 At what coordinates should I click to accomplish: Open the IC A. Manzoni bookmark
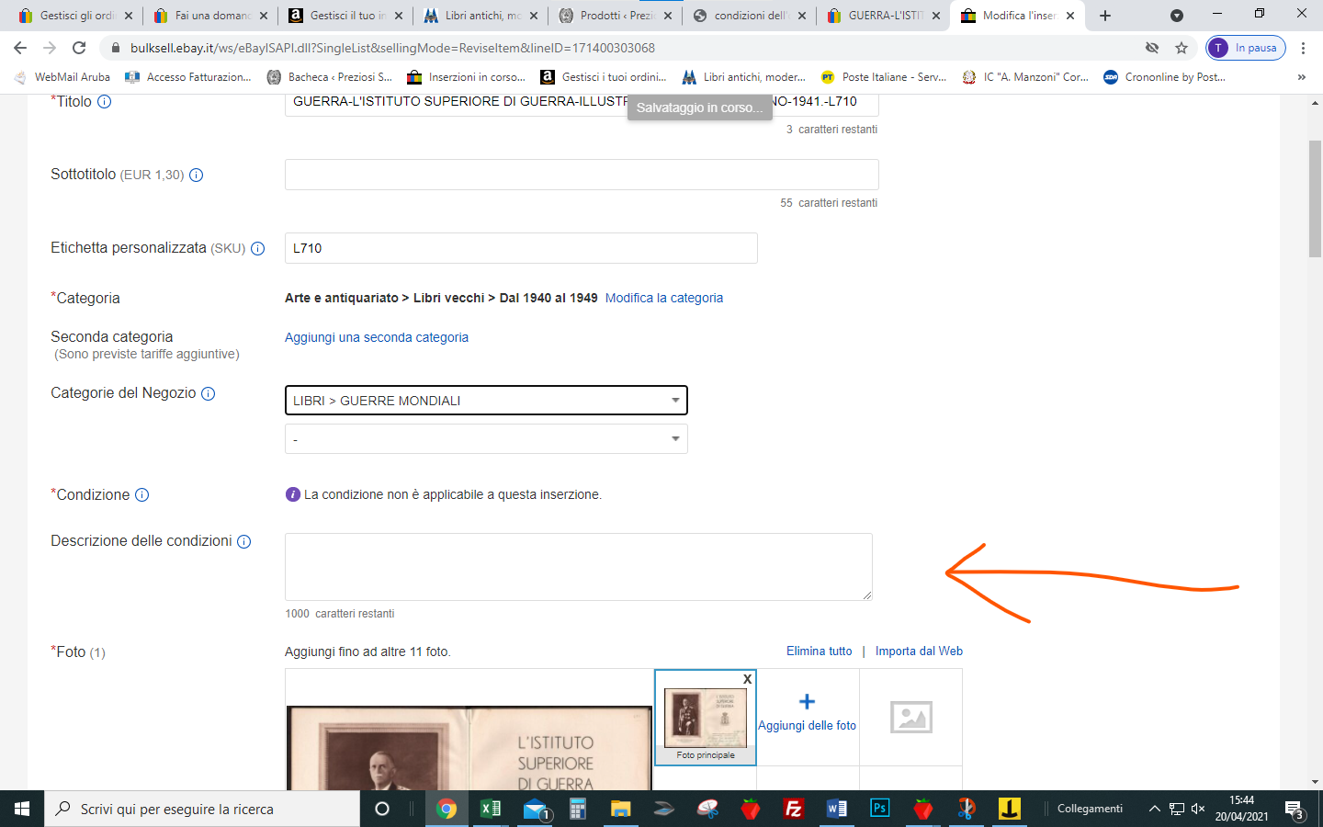point(1025,77)
